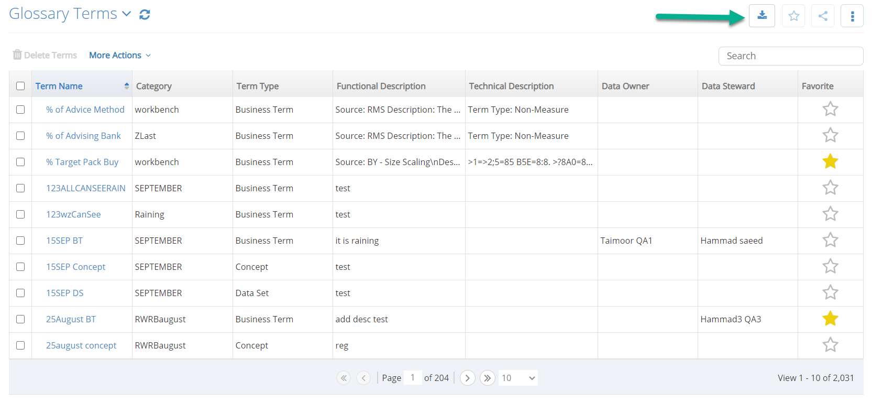Check the 15SEP BT row
Image resolution: width=872 pixels, height=403 pixels.
coord(20,241)
